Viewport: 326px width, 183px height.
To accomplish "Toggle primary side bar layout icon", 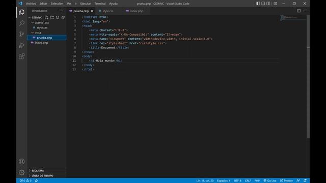I will (x=258, y=4).
